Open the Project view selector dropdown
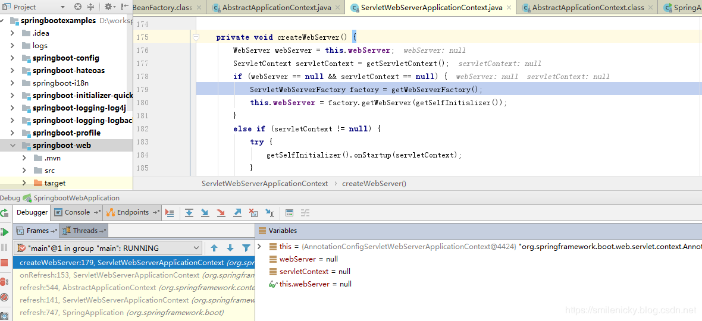Viewport: 702px width, 321px height. pyautogui.click(x=62, y=8)
